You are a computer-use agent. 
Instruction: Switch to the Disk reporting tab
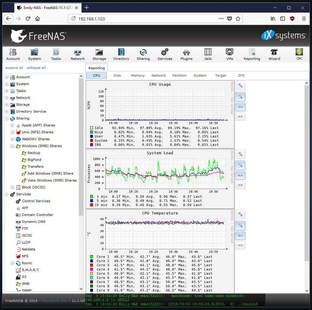[x=117, y=75]
